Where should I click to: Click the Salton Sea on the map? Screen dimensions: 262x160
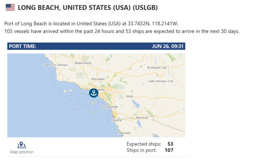(x=136, y=104)
